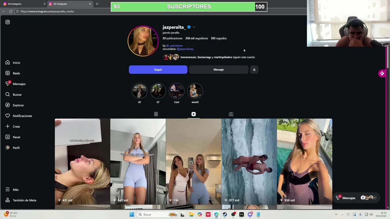Open También de Meta
Viewport: 390px width, 219px height.
tap(21, 200)
